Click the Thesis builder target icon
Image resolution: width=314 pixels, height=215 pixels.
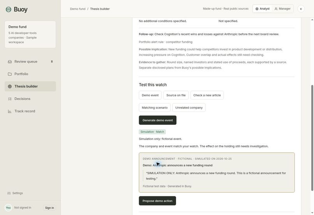pyautogui.click(x=10, y=86)
